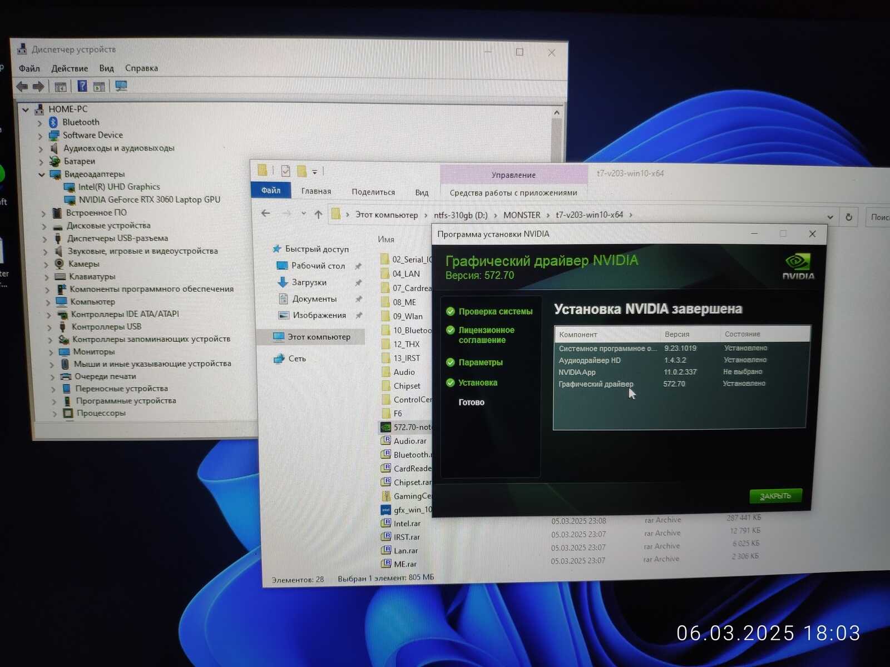The height and width of the screenshot is (667, 890).
Task: Collapse the Видеоадаптеры category
Action: pyautogui.click(x=41, y=175)
